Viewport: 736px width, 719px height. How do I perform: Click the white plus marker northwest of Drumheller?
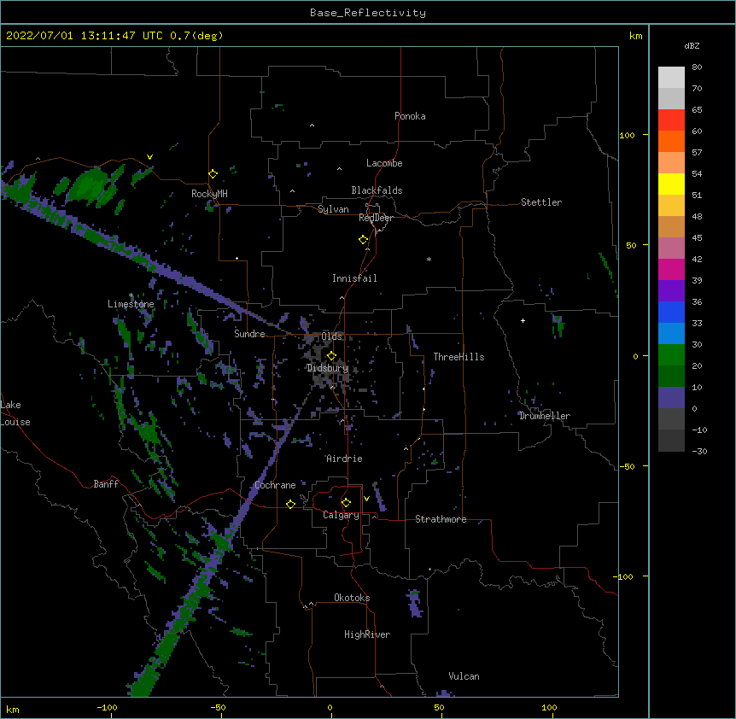[523, 320]
